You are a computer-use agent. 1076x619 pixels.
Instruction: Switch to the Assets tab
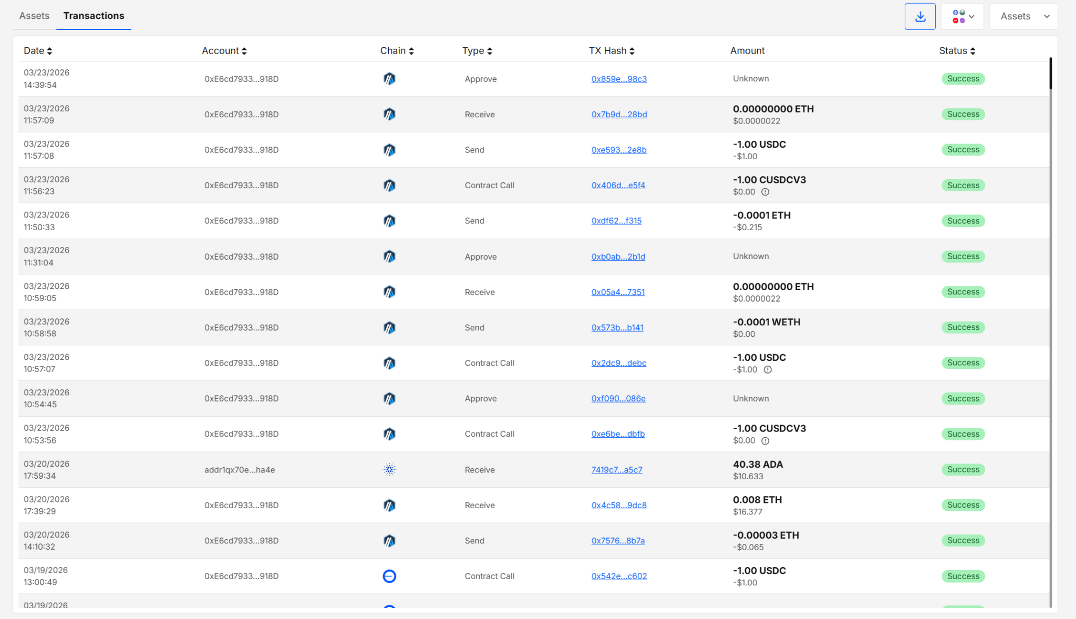[34, 16]
